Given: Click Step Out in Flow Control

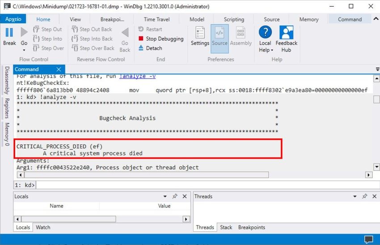Looking at the screenshot, I should [x=47, y=29].
